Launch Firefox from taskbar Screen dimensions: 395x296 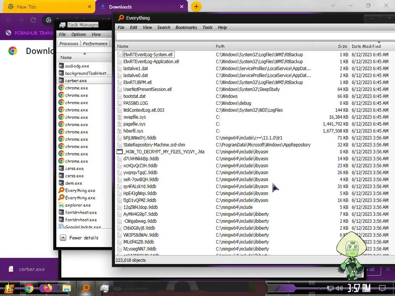pos(47,288)
